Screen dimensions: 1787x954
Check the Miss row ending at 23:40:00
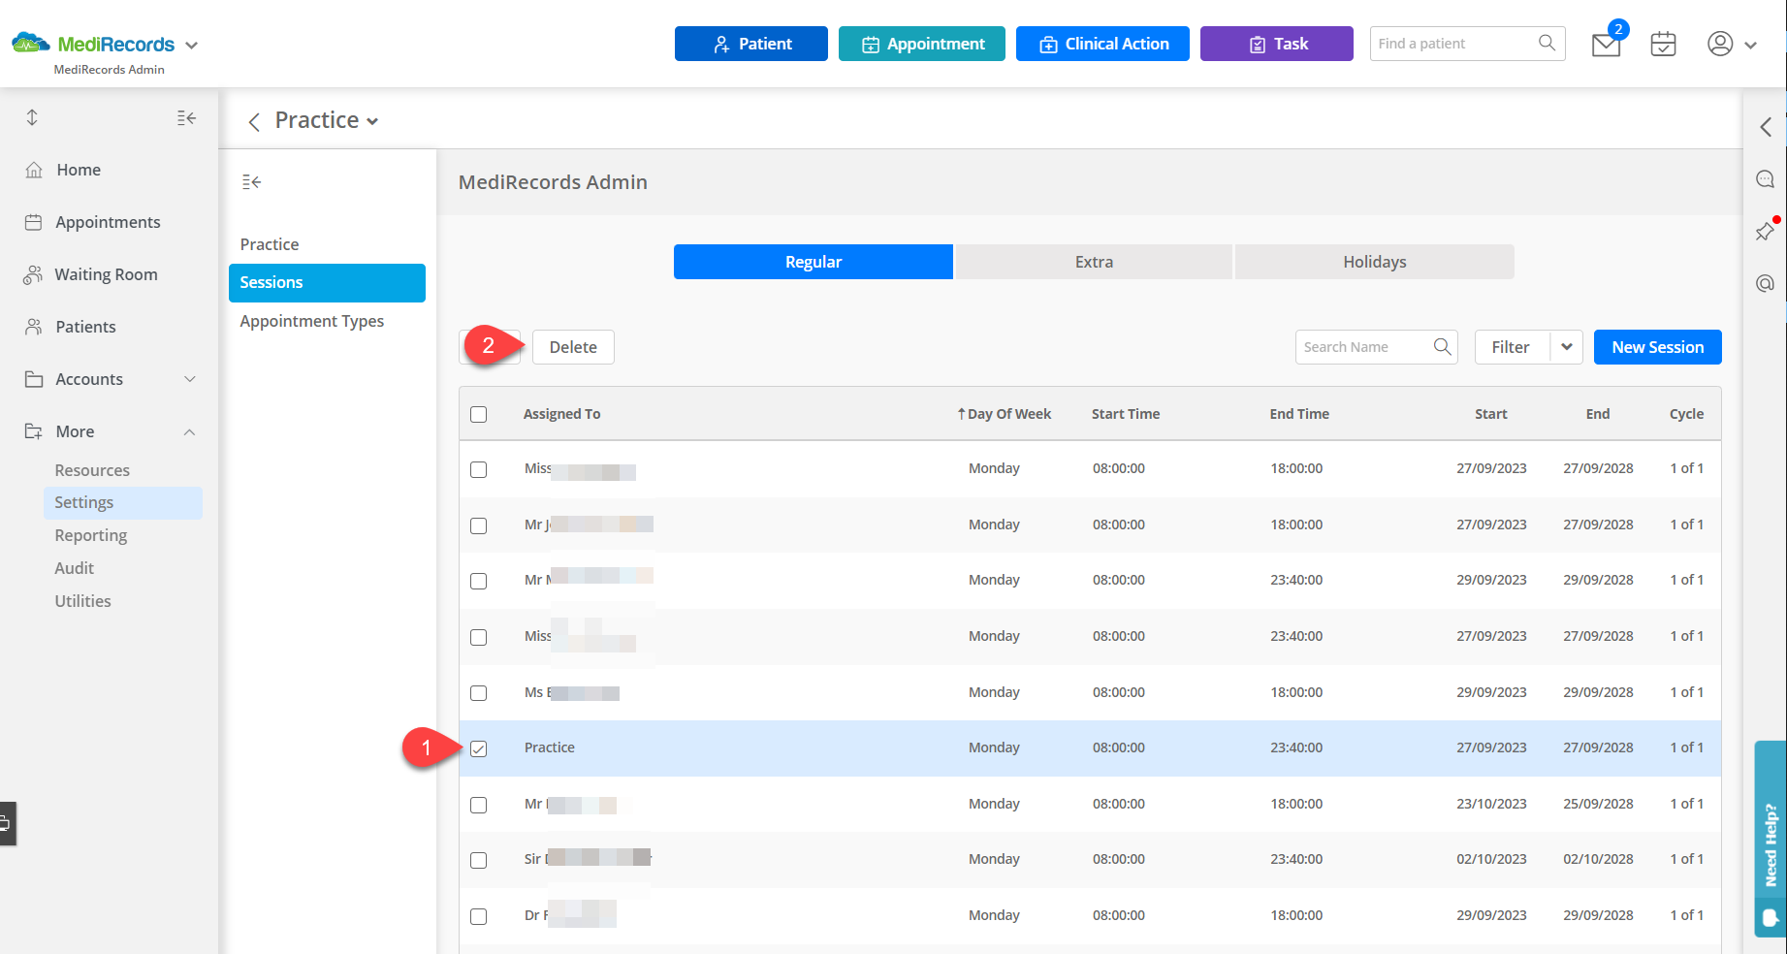(x=478, y=637)
